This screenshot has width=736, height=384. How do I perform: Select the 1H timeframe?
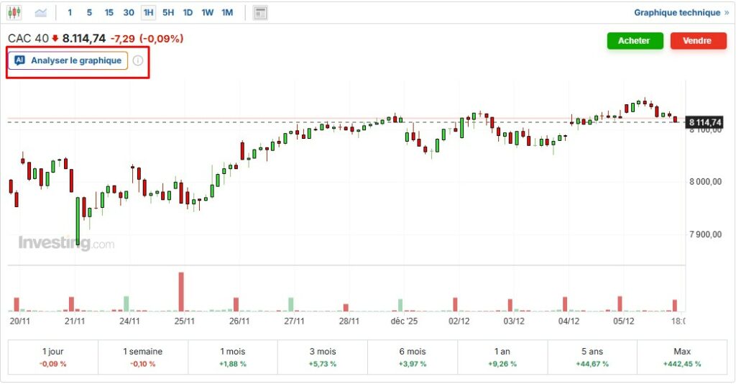148,12
